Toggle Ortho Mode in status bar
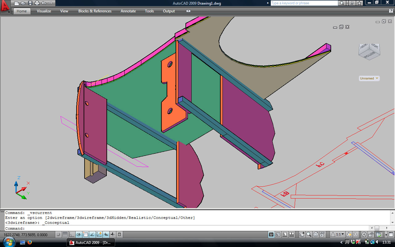 tap(72, 235)
